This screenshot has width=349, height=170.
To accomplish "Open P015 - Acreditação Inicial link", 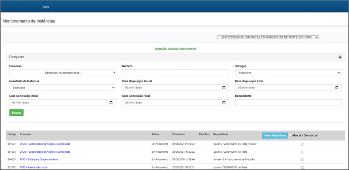I will tap(34, 167).
